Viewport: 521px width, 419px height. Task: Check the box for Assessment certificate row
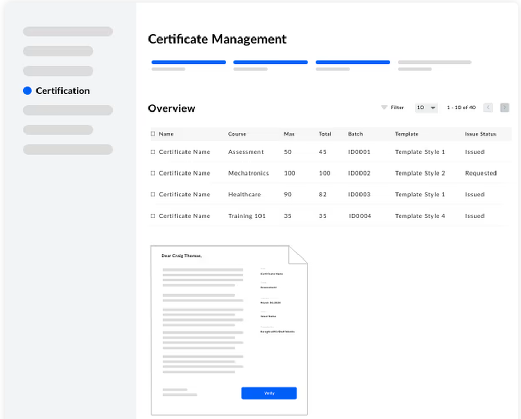tap(153, 152)
